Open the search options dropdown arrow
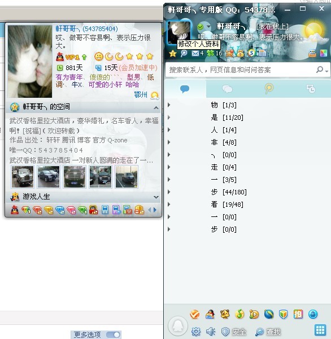Image resolution: width=331 pixels, height=339 pixels. 326,71
